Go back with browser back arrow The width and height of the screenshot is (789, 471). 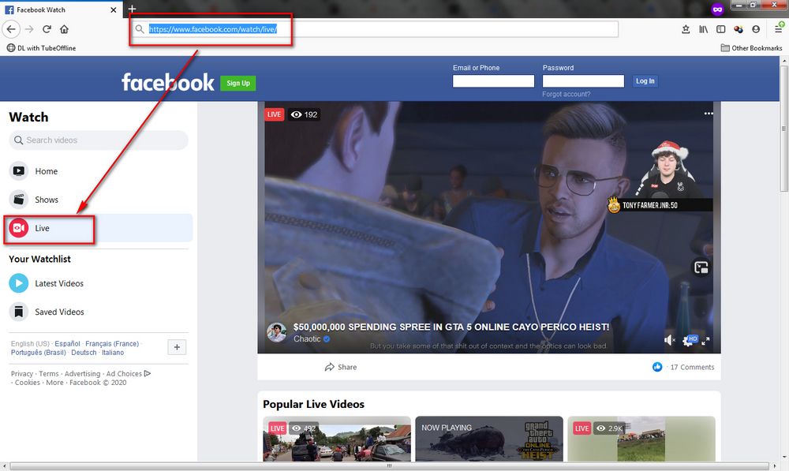coord(11,29)
